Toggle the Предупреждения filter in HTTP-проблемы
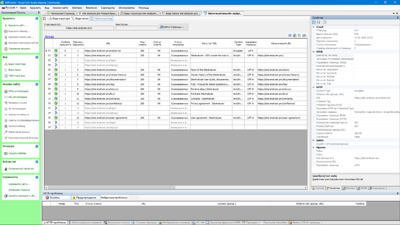Viewport: 400px width, 225px height. pos(86,198)
